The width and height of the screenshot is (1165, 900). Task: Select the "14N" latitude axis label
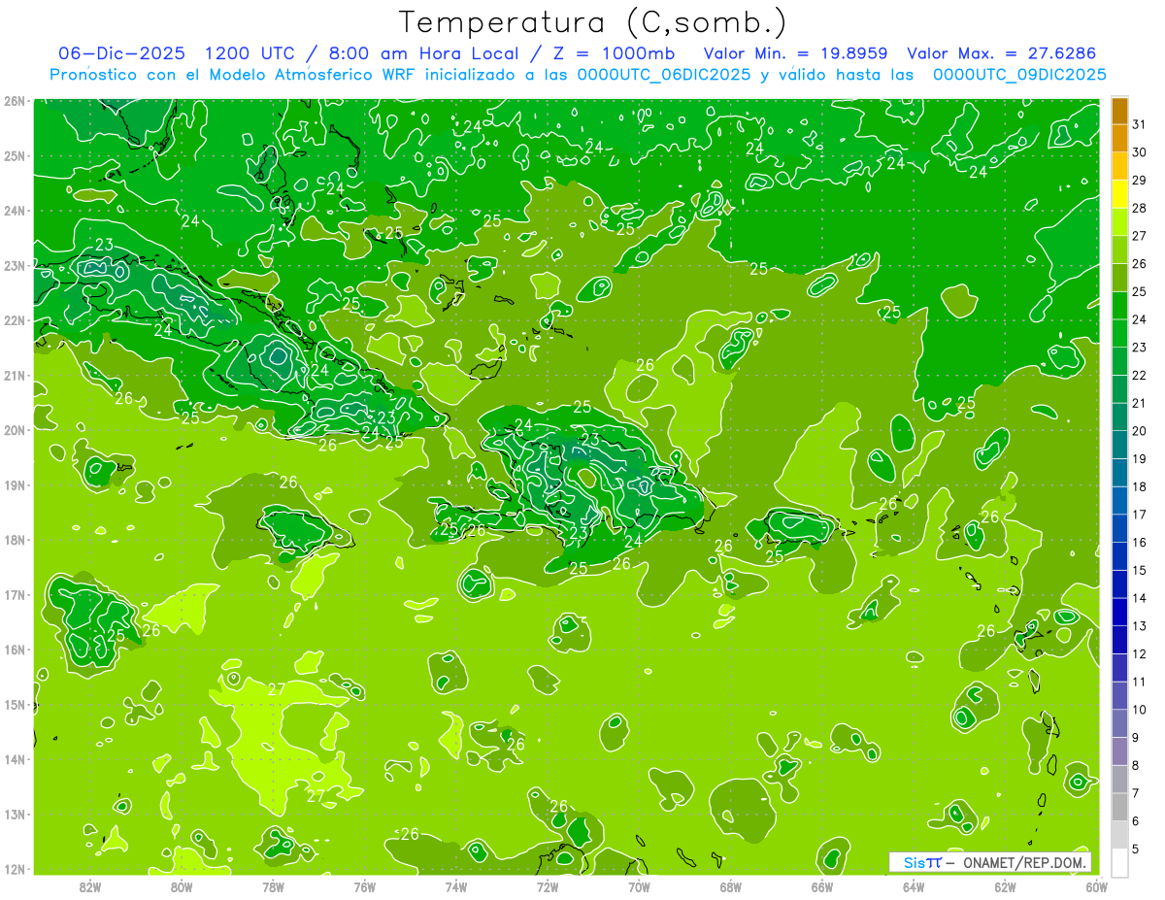pos(14,759)
